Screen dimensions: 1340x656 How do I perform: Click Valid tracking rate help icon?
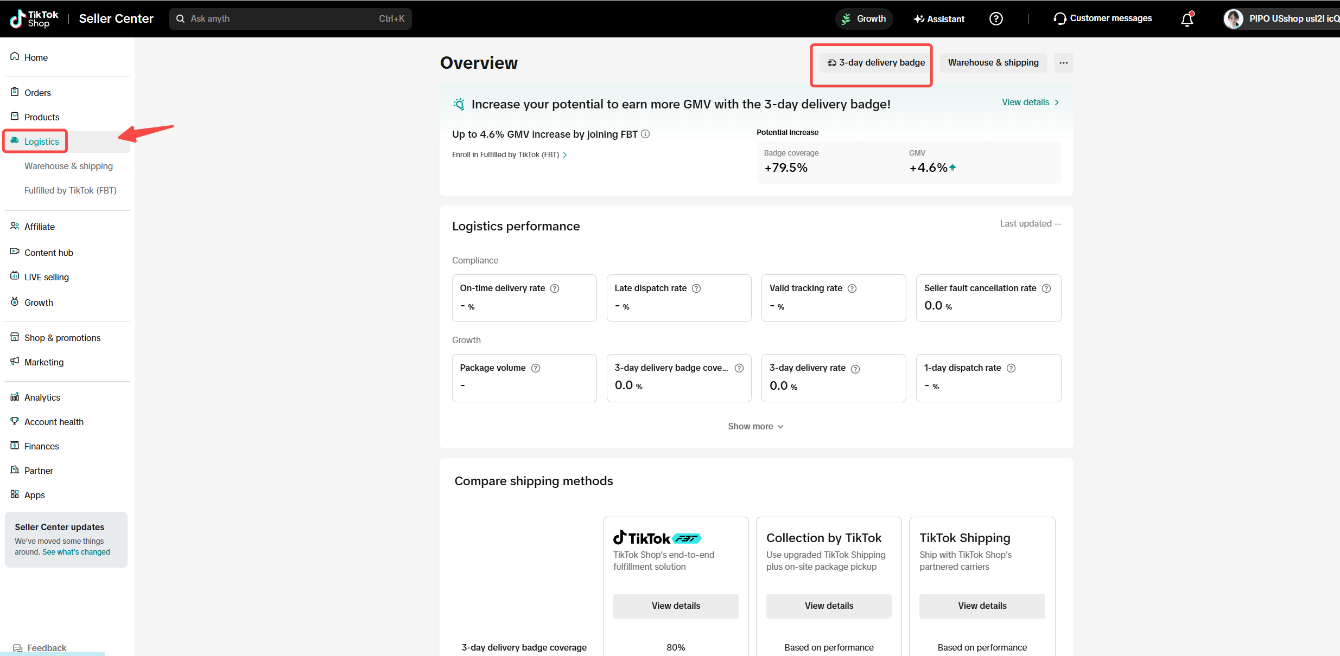[852, 288]
